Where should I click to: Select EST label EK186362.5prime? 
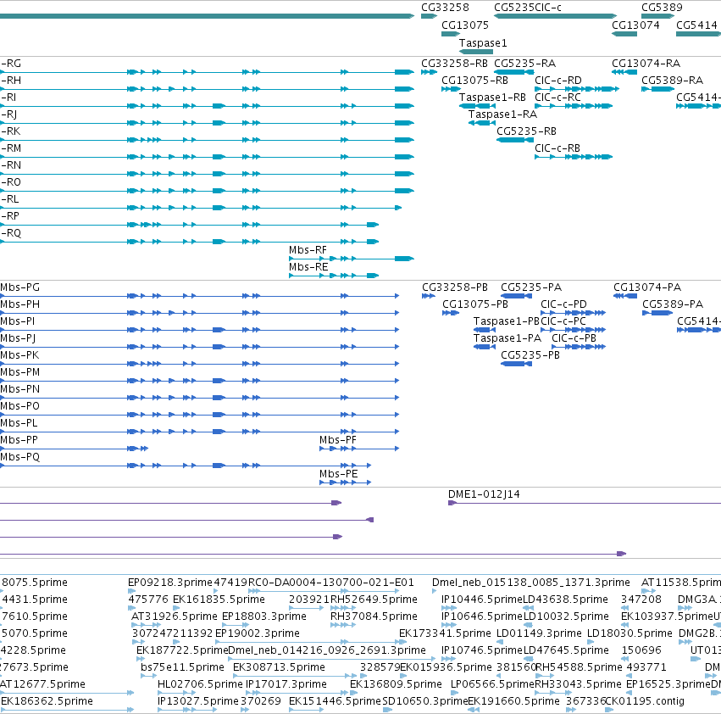click(x=47, y=701)
